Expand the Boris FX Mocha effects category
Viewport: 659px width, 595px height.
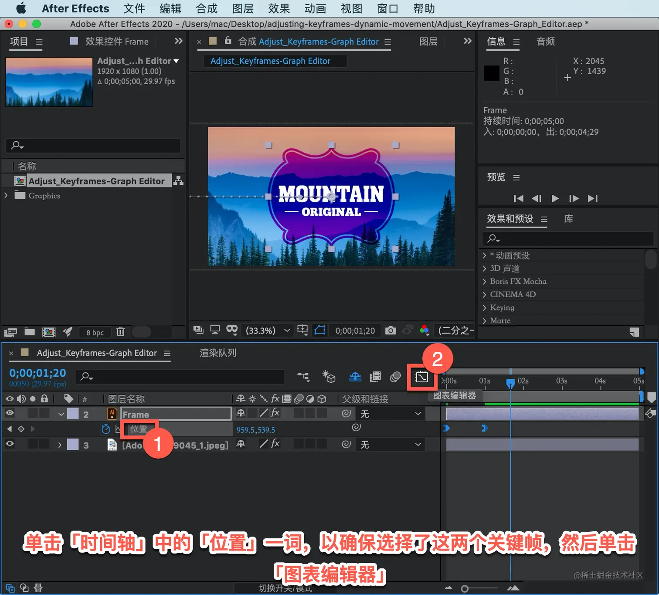484,282
